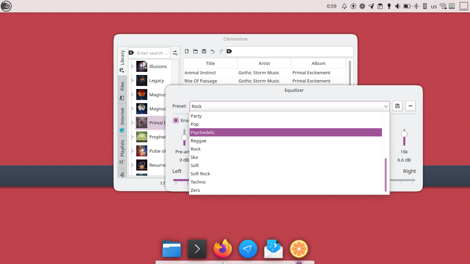Select the Soft Rock preset
Screen dimensions: 470x264
pos(286,174)
